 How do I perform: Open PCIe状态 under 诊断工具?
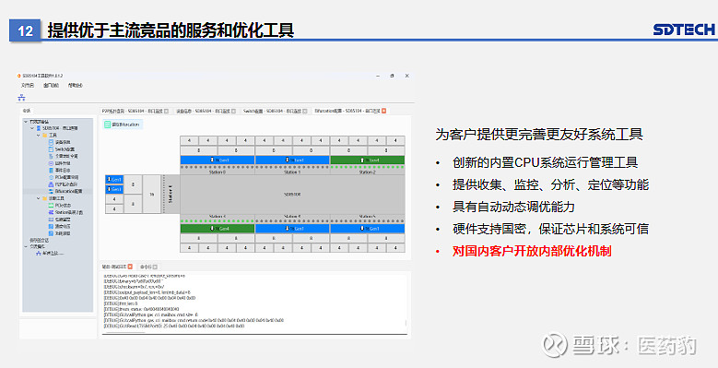63,206
